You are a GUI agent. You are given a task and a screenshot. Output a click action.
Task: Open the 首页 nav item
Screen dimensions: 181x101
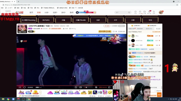(31, 12)
